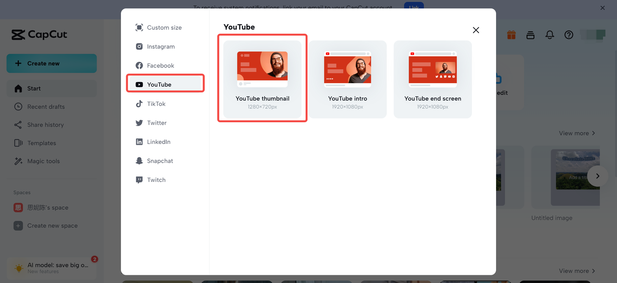Click the "Untitled image" draft name
The image size is (617, 283).
[552, 218]
